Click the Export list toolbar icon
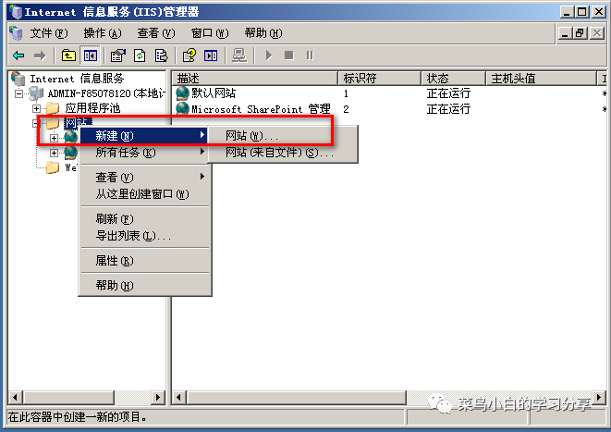Screen dimensions: 611x432 (x=162, y=56)
